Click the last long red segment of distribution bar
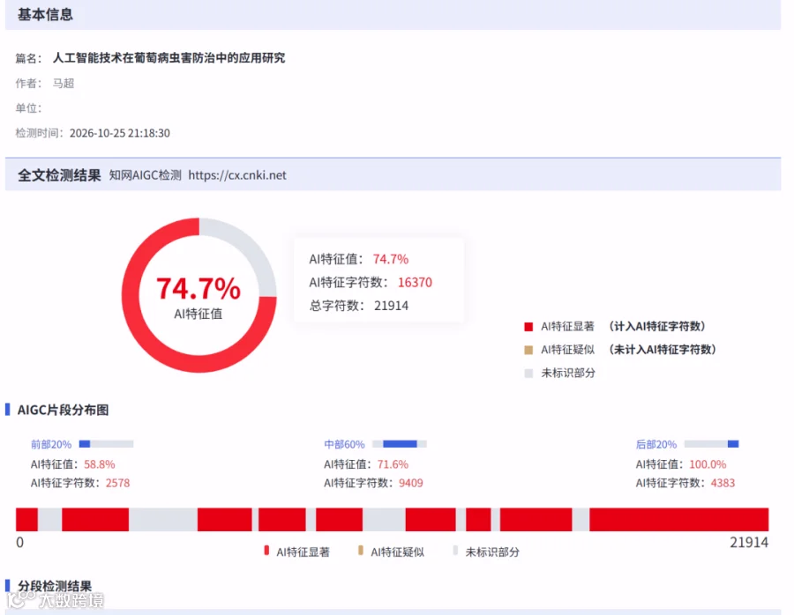 coord(679,520)
